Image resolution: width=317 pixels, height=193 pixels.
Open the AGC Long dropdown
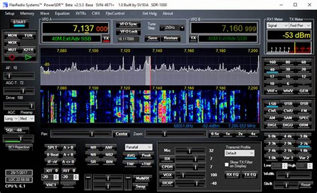[11, 119]
